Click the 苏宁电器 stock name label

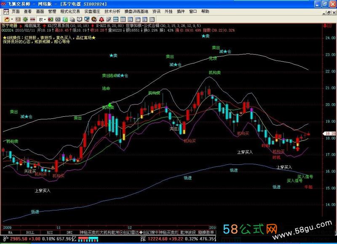click(10, 26)
